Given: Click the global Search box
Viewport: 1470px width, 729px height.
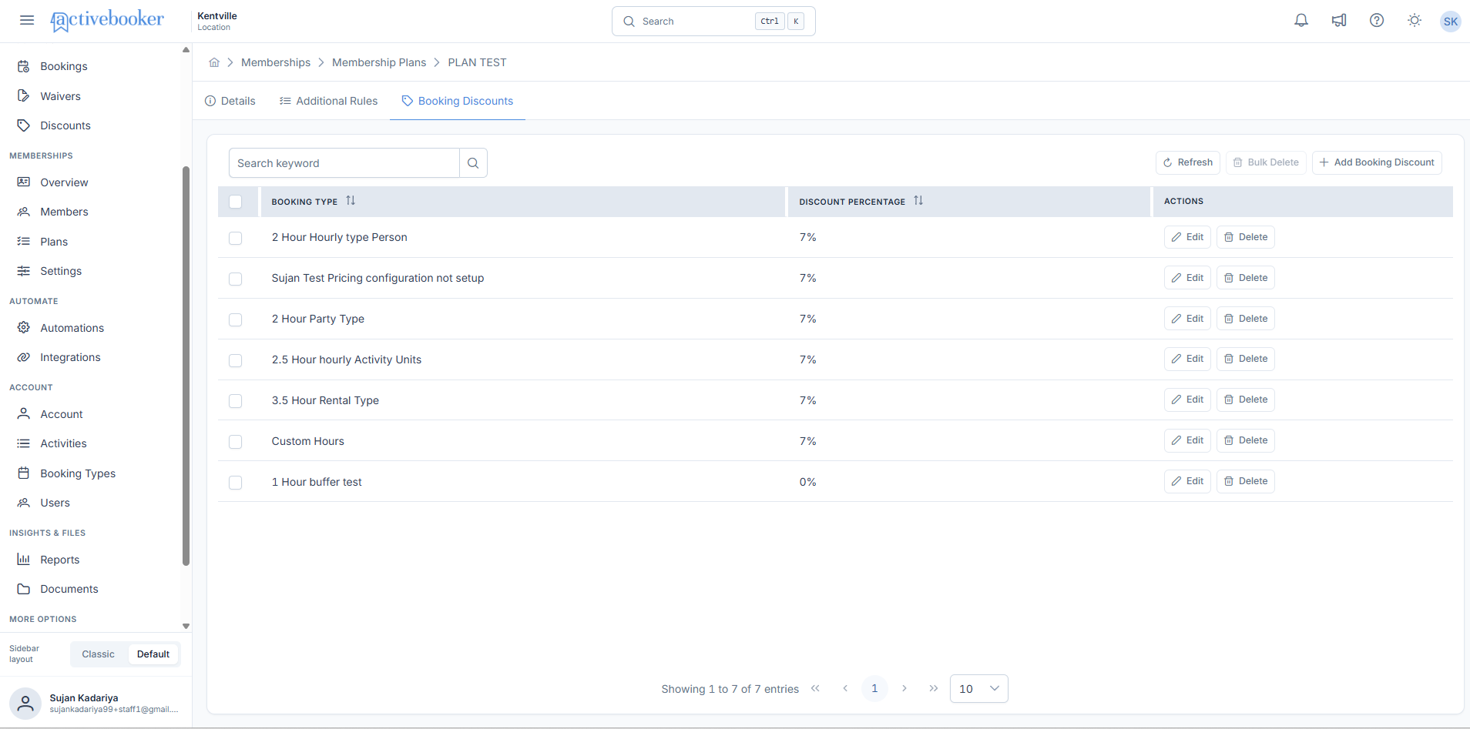Looking at the screenshot, I should [713, 22].
